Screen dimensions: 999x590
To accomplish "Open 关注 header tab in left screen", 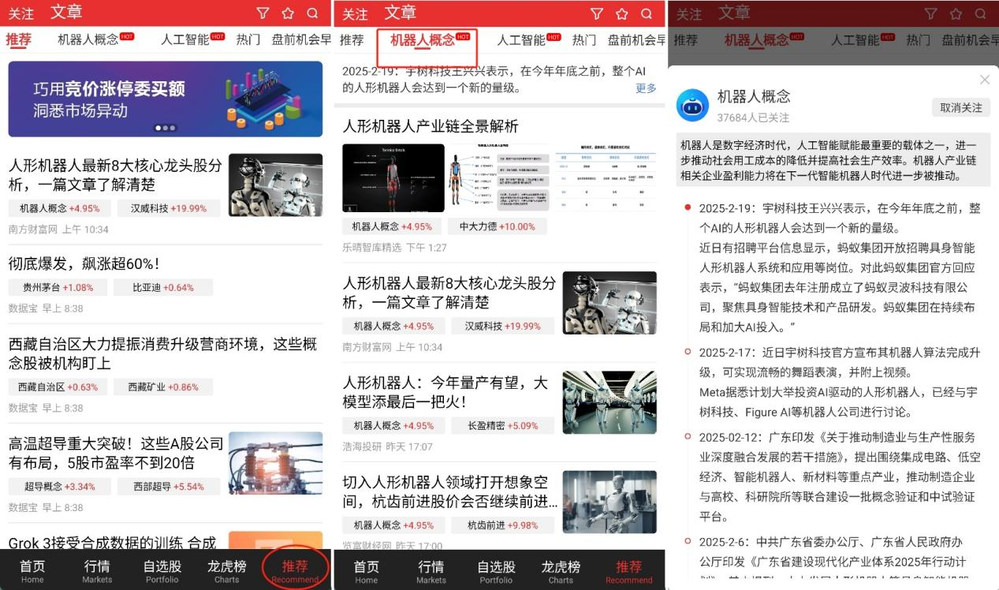I will pos(21,14).
